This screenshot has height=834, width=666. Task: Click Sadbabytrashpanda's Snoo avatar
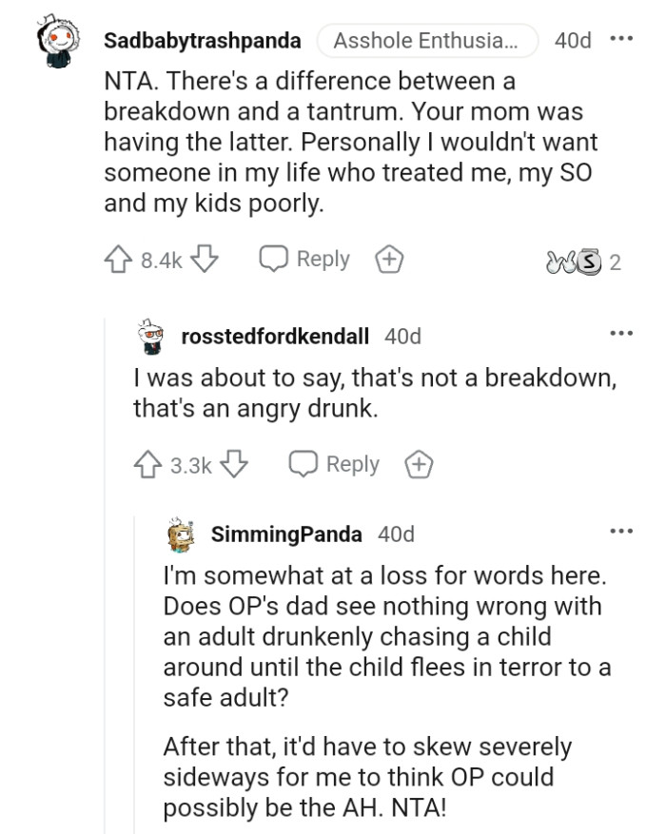click(55, 40)
